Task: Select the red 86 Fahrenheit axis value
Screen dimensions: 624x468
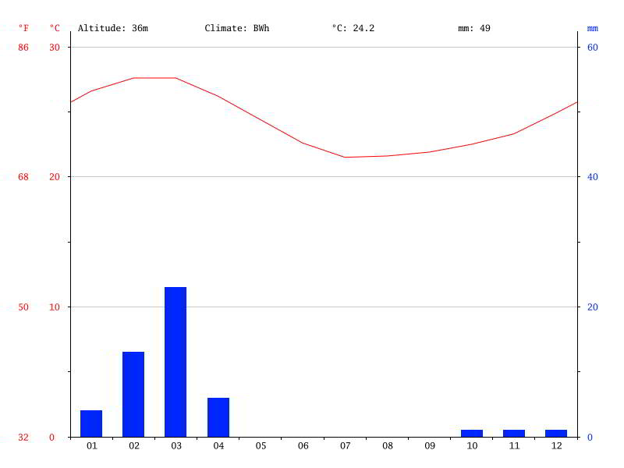Action: coord(23,47)
